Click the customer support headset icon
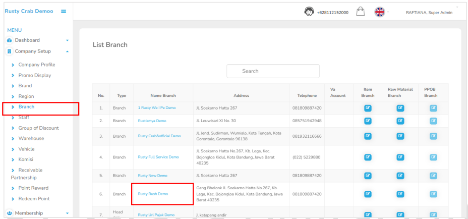The image size is (468, 219). tap(309, 12)
